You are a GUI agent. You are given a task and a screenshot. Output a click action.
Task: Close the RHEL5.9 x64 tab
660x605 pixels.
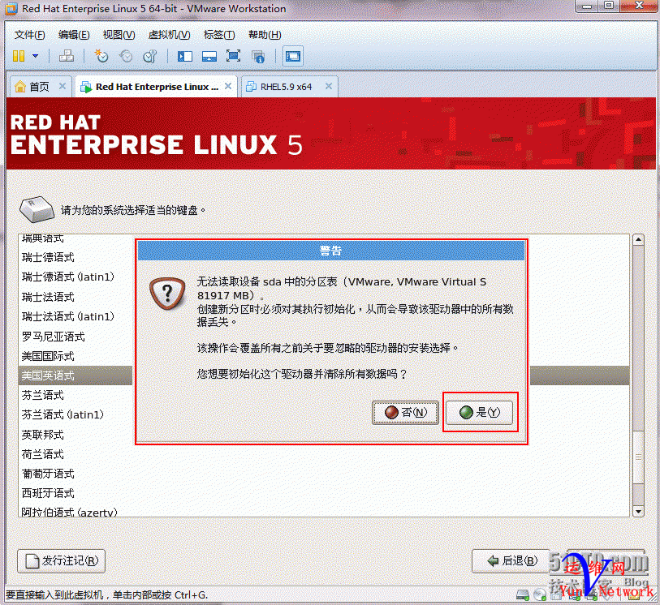coord(329,86)
